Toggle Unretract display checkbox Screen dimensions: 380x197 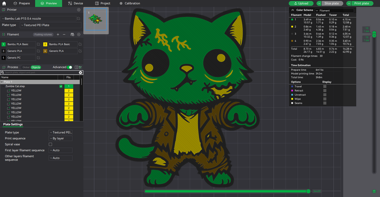(325, 95)
